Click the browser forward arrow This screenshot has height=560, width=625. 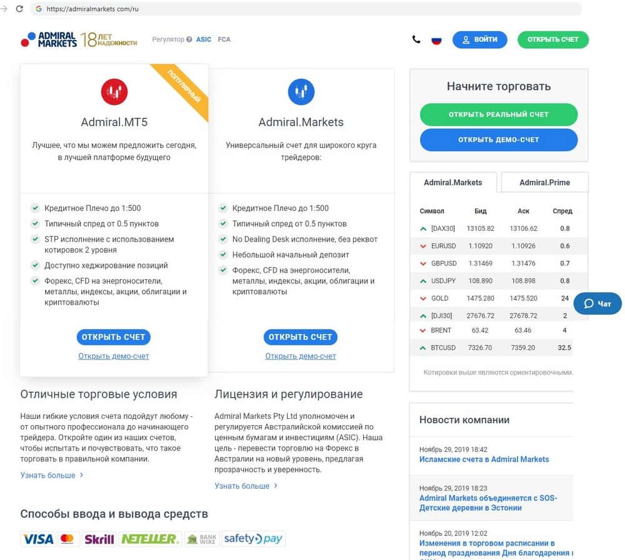pyautogui.click(x=4, y=9)
